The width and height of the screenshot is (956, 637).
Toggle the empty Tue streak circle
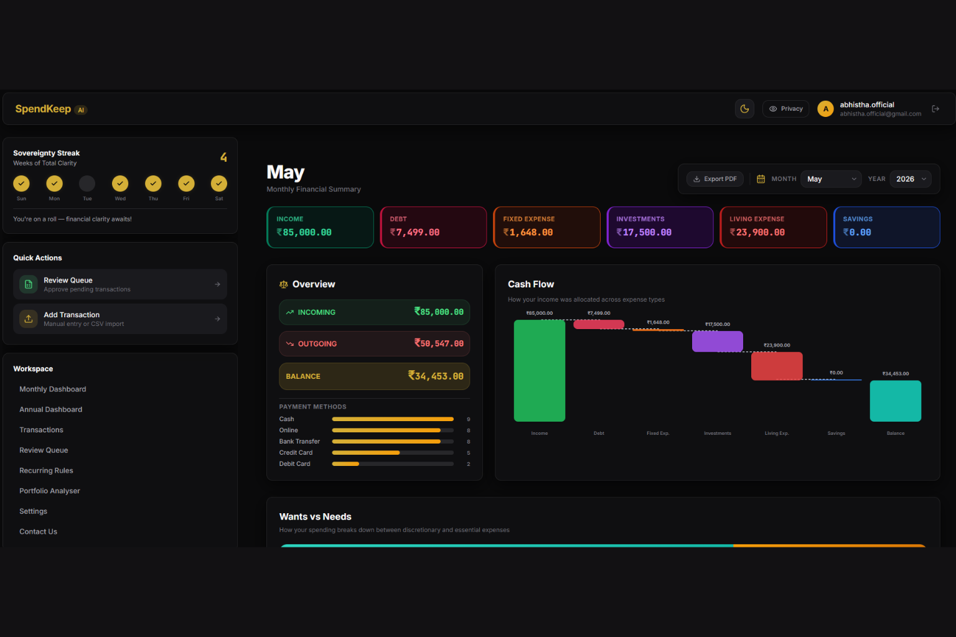point(87,184)
